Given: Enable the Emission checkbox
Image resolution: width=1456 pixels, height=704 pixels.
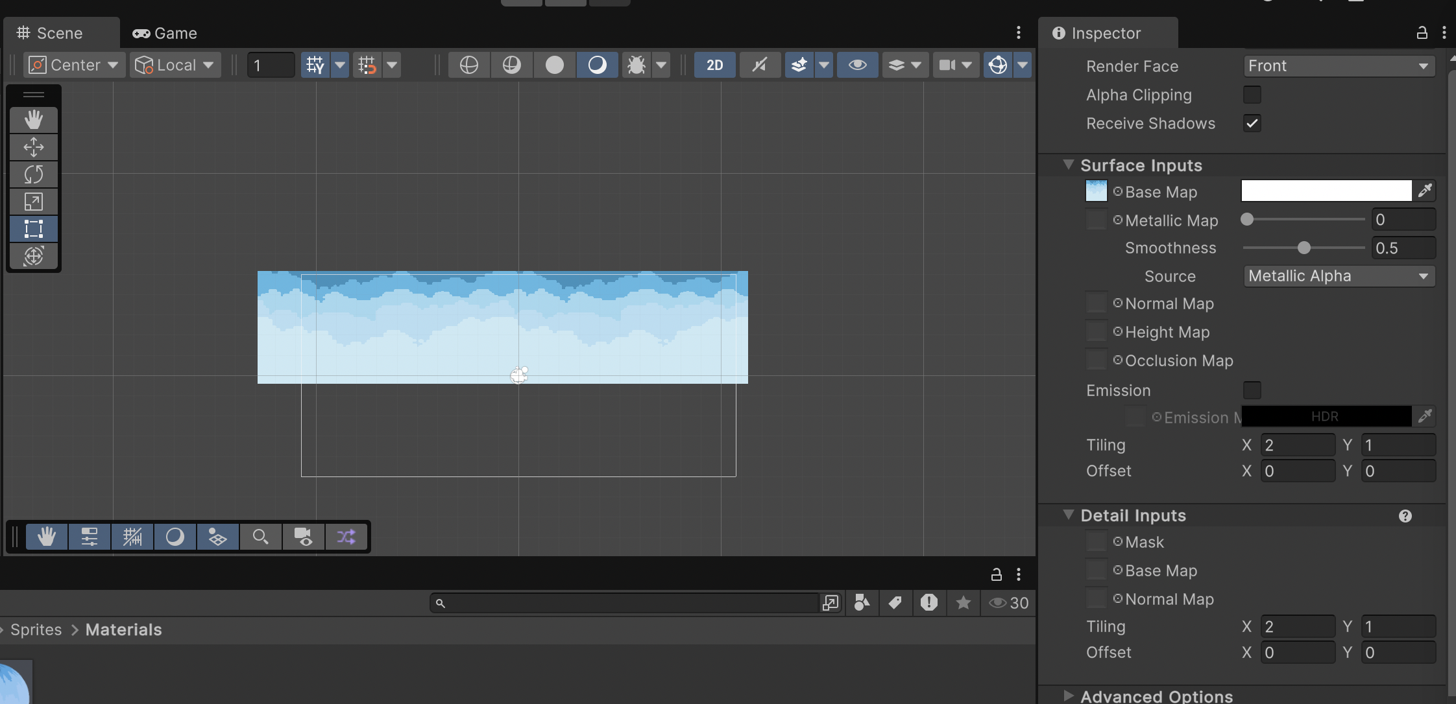Looking at the screenshot, I should pos(1252,390).
